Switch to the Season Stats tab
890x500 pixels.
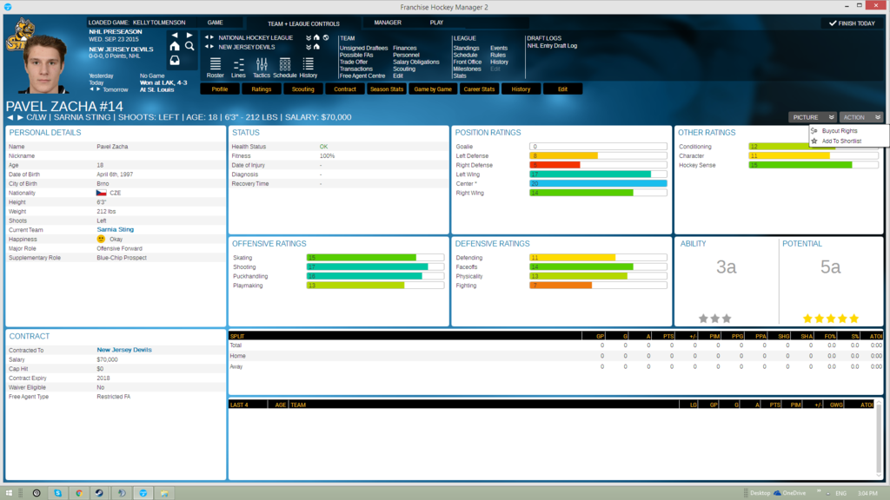(x=387, y=89)
